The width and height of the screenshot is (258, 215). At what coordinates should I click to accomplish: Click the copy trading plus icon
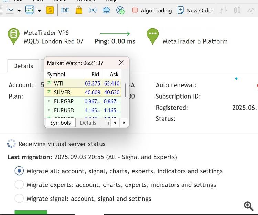(120, 10)
